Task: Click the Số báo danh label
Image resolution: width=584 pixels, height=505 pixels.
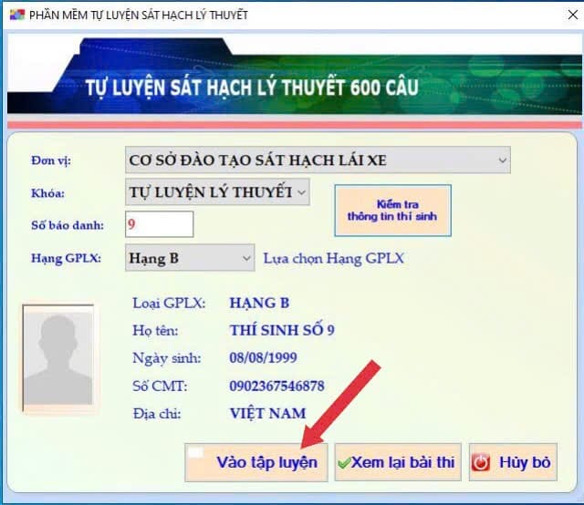Action: pyautogui.click(x=68, y=225)
